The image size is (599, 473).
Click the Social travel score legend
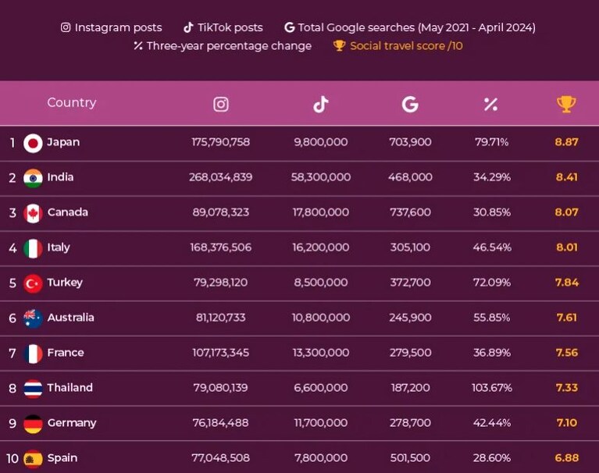pos(398,46)
